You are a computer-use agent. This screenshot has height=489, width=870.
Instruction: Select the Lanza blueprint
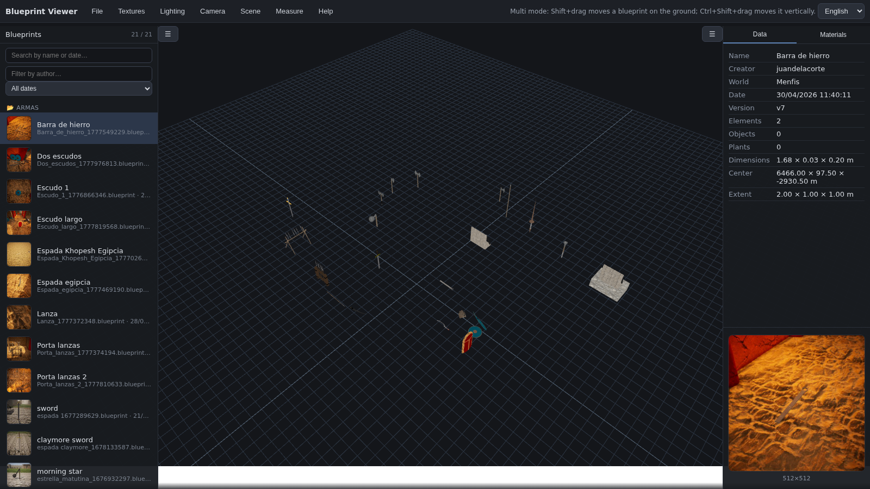tap(79, 317)
